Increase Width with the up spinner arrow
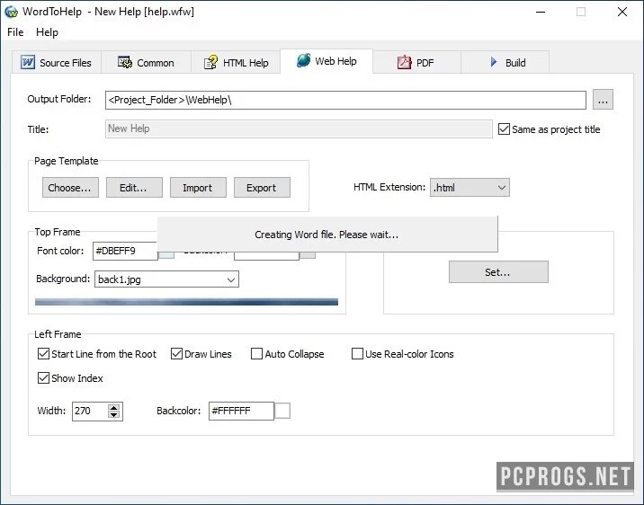 [x=113, y=407]
